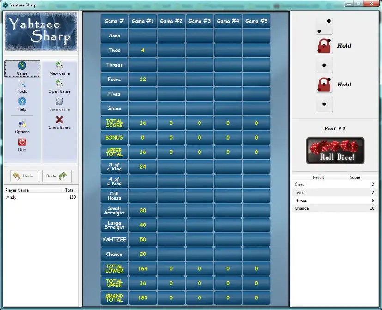The height and width of the screenshot is (310, 382).
Task: Click the Fours score 12 in Game #1
Action: (x=143, y=79)
